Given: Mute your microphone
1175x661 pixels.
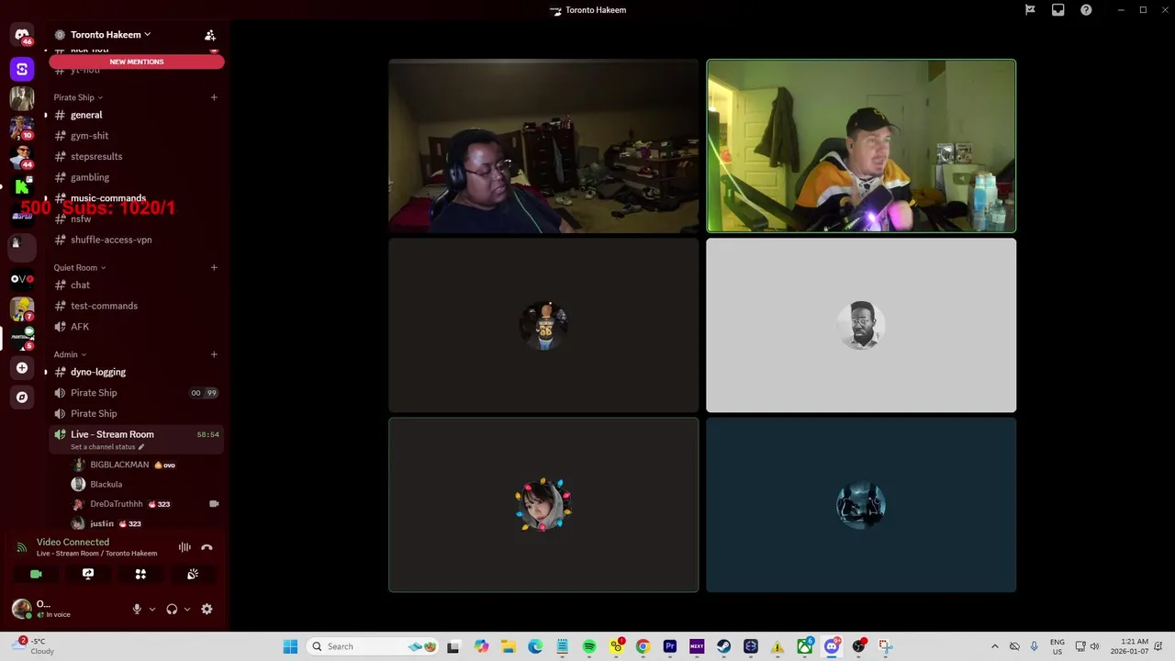Looking at the screenshot, I should pos(137,609).
